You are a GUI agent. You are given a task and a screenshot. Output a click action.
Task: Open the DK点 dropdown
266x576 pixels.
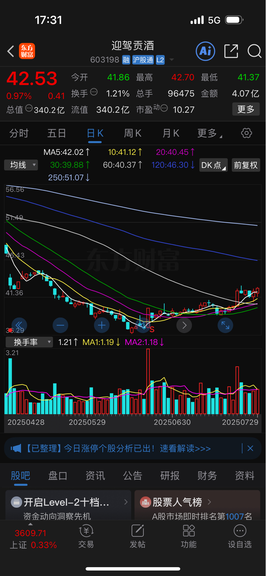pos(213,165)
